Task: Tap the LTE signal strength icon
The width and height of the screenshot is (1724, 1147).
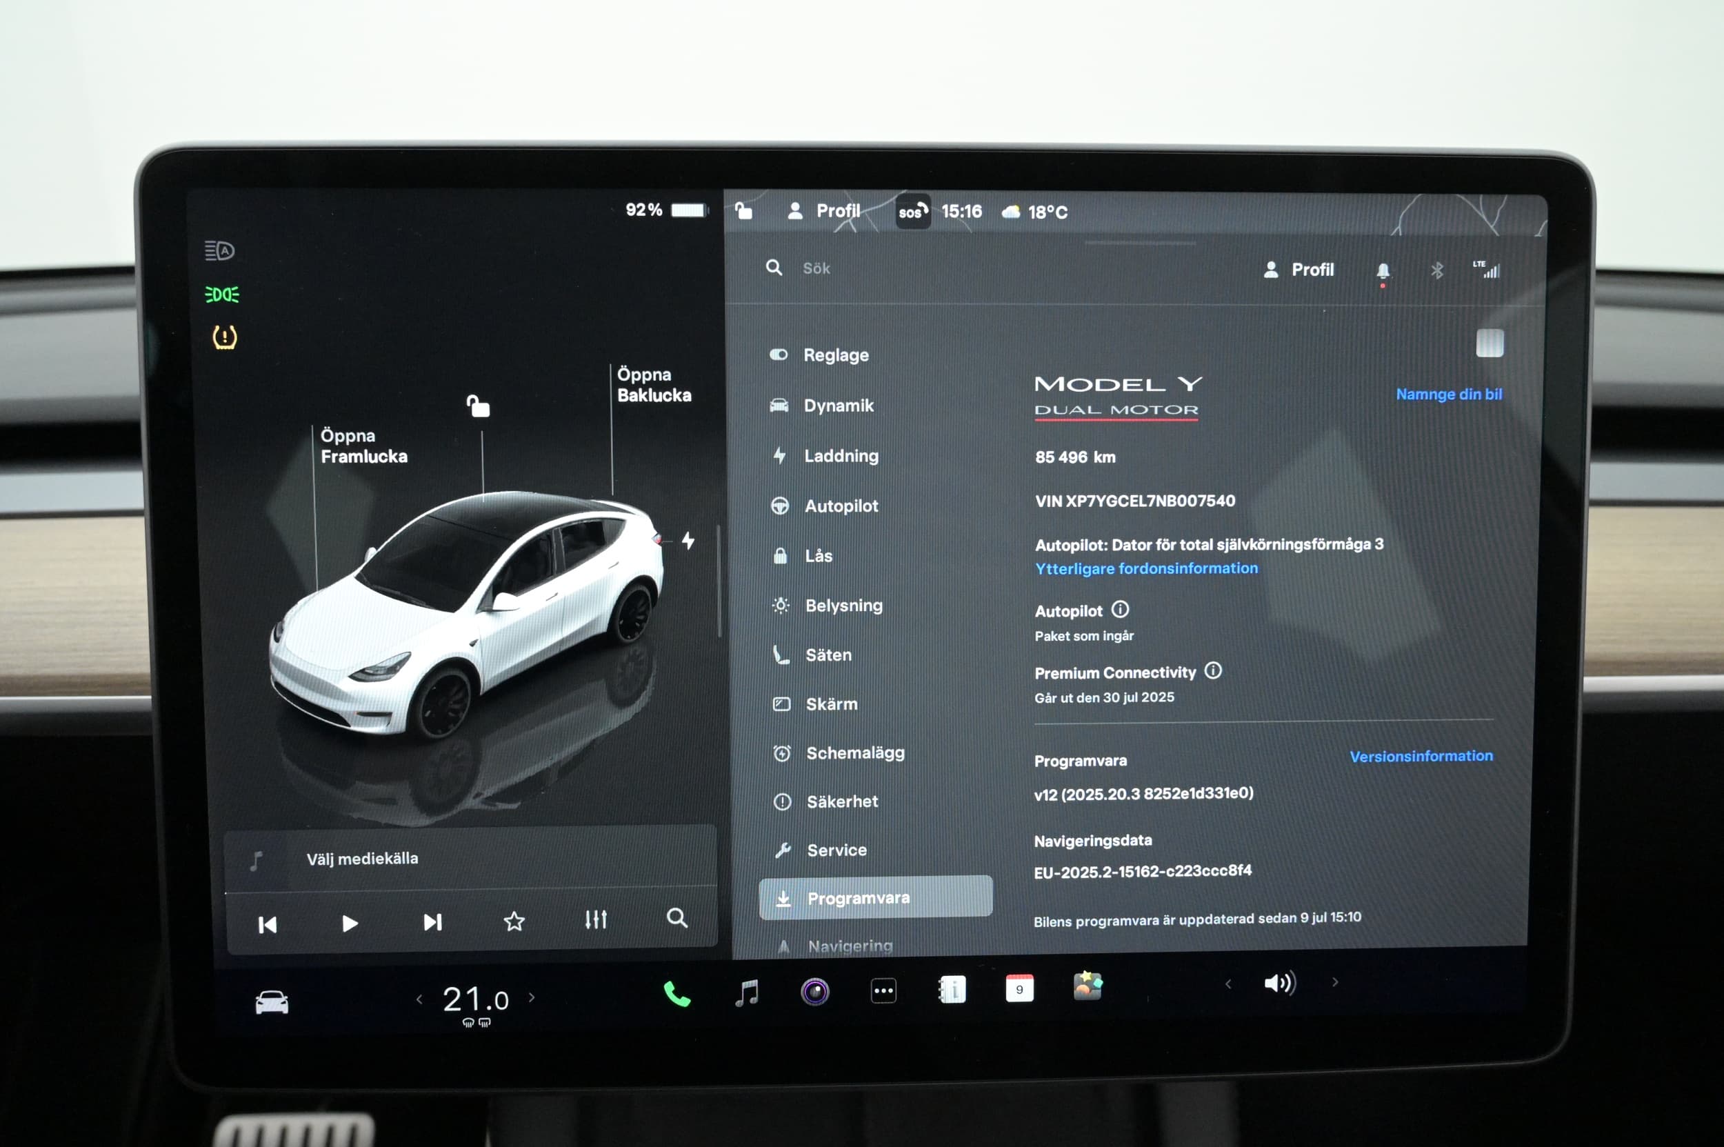Action: (1487, 269)
